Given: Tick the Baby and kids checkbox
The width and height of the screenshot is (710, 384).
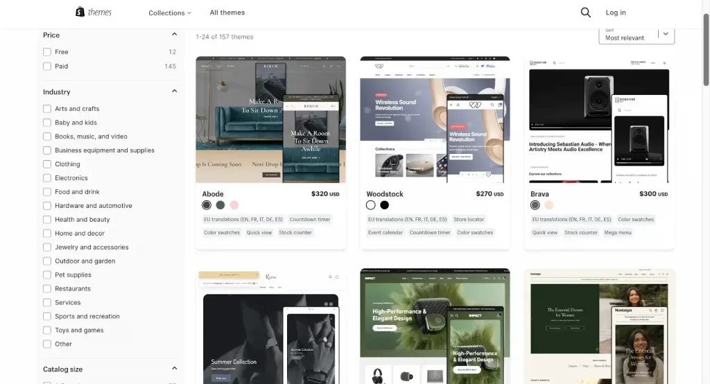Looking at the screenshot, I should point(47,123).
